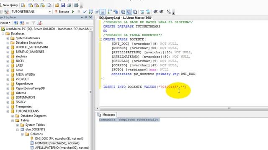
Task: Select Results to Grid mode
Action: point(129,12)
